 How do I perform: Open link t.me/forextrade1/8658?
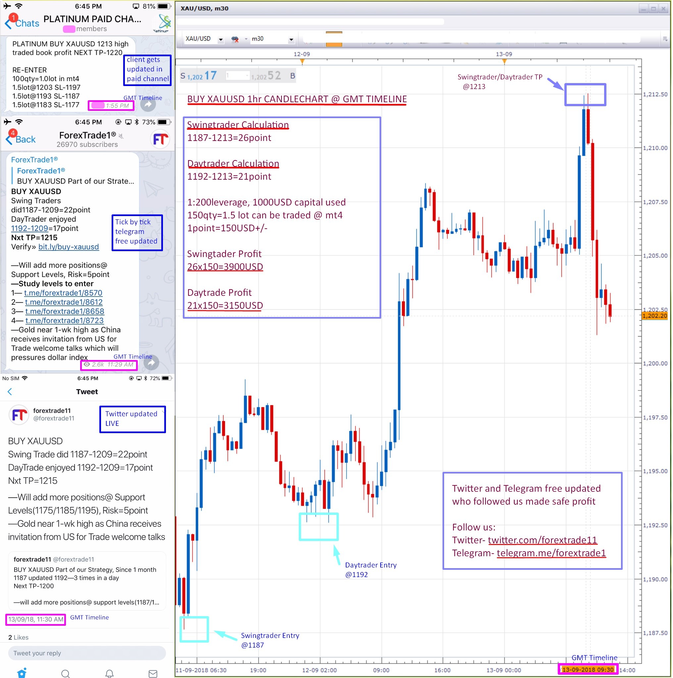(x=65, y=311)
